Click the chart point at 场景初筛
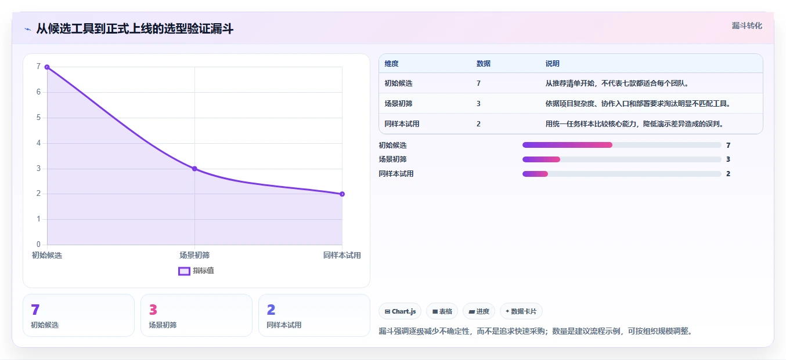This screenshot has height=360, width=786. pyautogui.click(x=194, y=169)
